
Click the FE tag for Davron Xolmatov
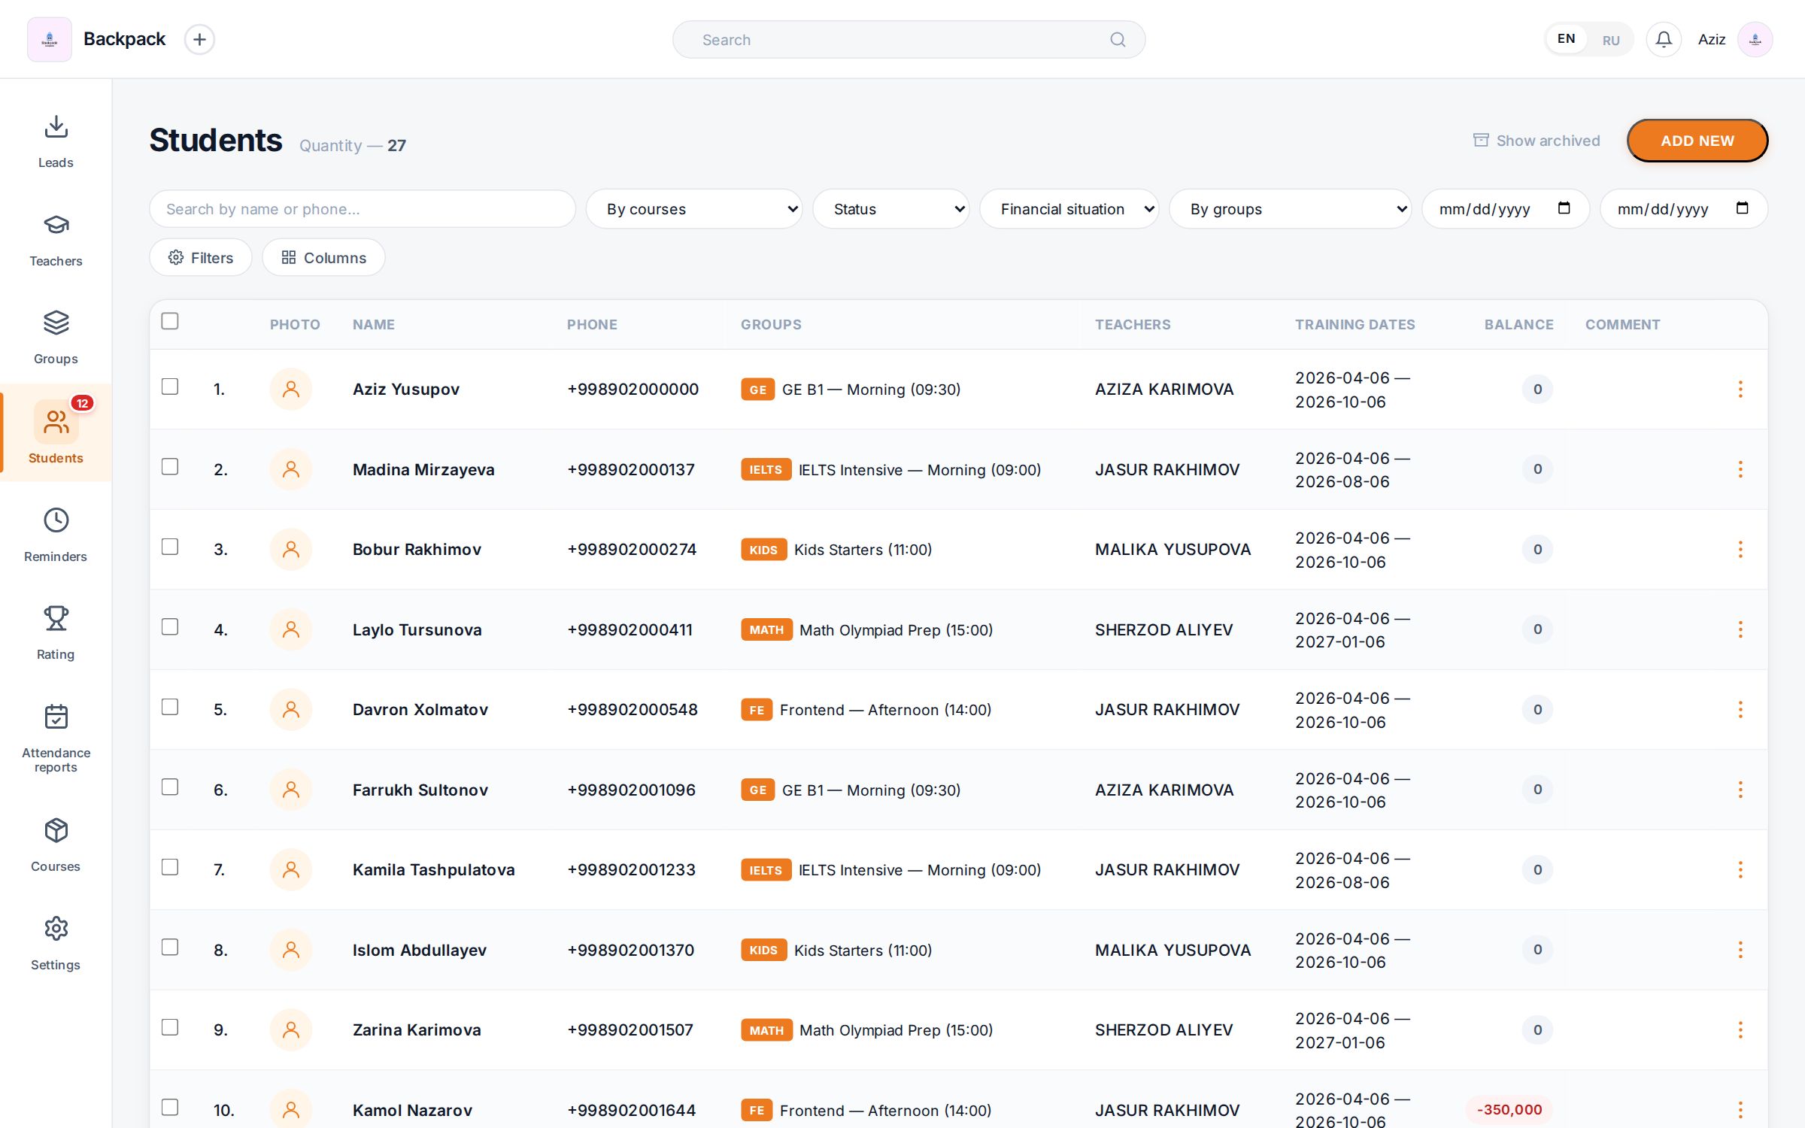[757, 709]
